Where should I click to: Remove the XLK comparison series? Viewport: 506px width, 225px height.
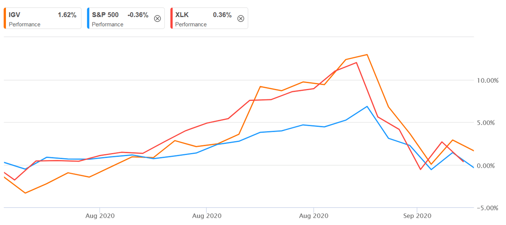click(x=240, y=18)
